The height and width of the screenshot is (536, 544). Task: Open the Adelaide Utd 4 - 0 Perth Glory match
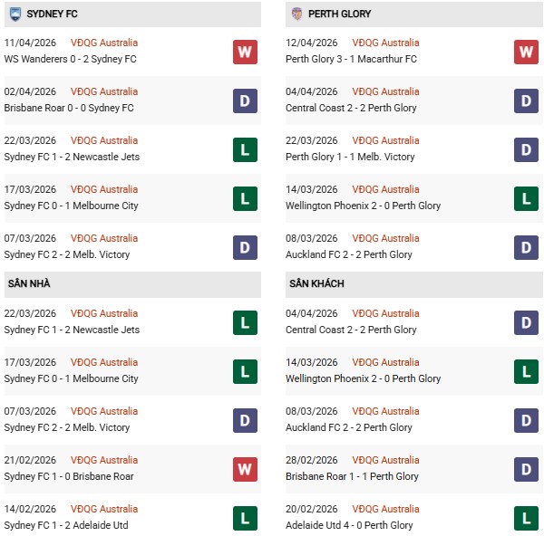coord(352,525)
